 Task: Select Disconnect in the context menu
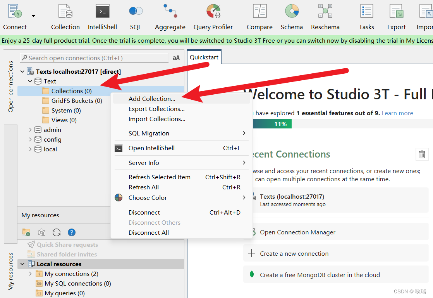coord(181,213)
